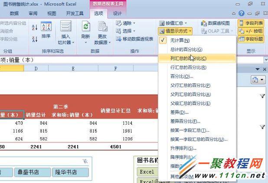Click field list layout view icon
Image resolution: width=268 pixels, height=183 pixels.
tap(258, 80)
